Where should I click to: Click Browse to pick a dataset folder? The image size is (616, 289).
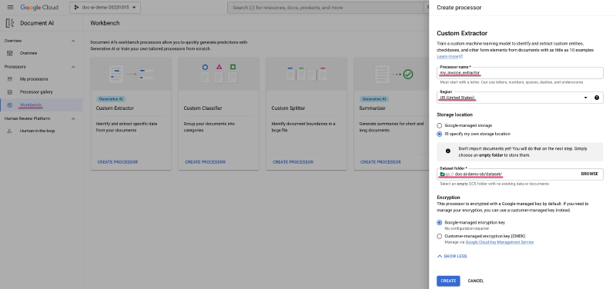(589, 174)
